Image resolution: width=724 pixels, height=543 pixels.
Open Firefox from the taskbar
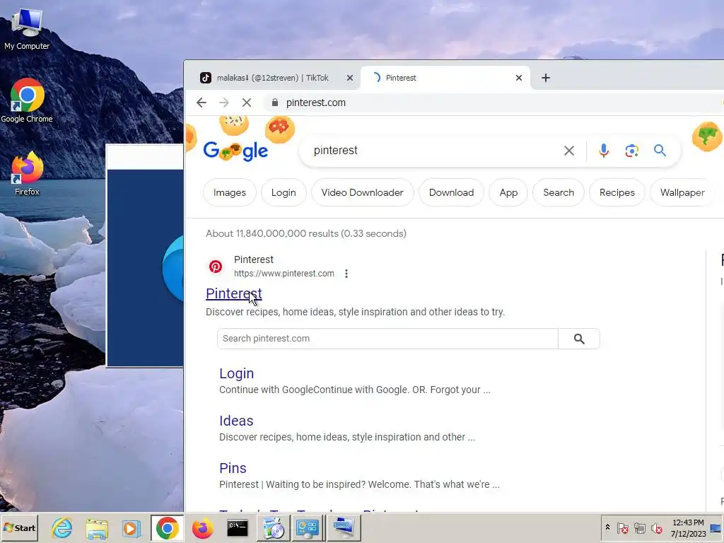tap(203, 527)
